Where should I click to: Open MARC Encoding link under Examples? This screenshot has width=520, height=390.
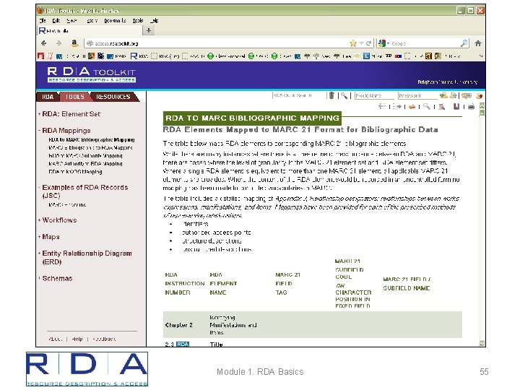[x=67, y=205]
